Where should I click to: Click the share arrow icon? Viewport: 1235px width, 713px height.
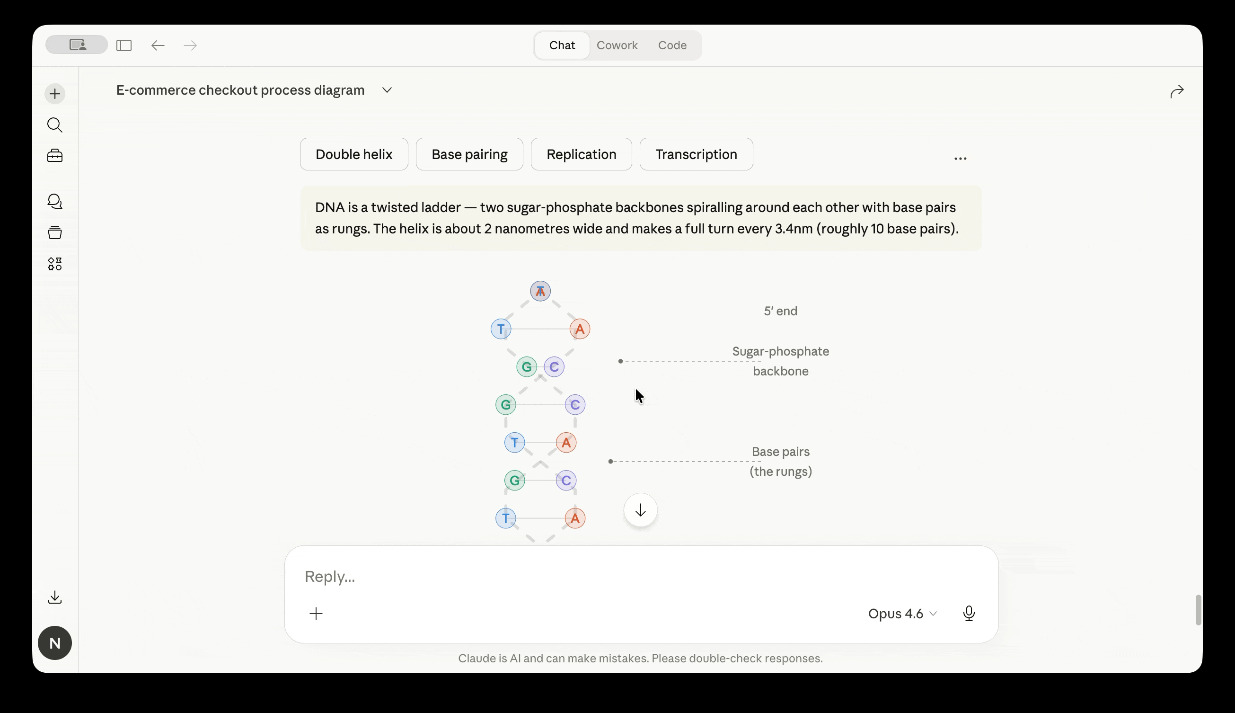coord(1176,91)
